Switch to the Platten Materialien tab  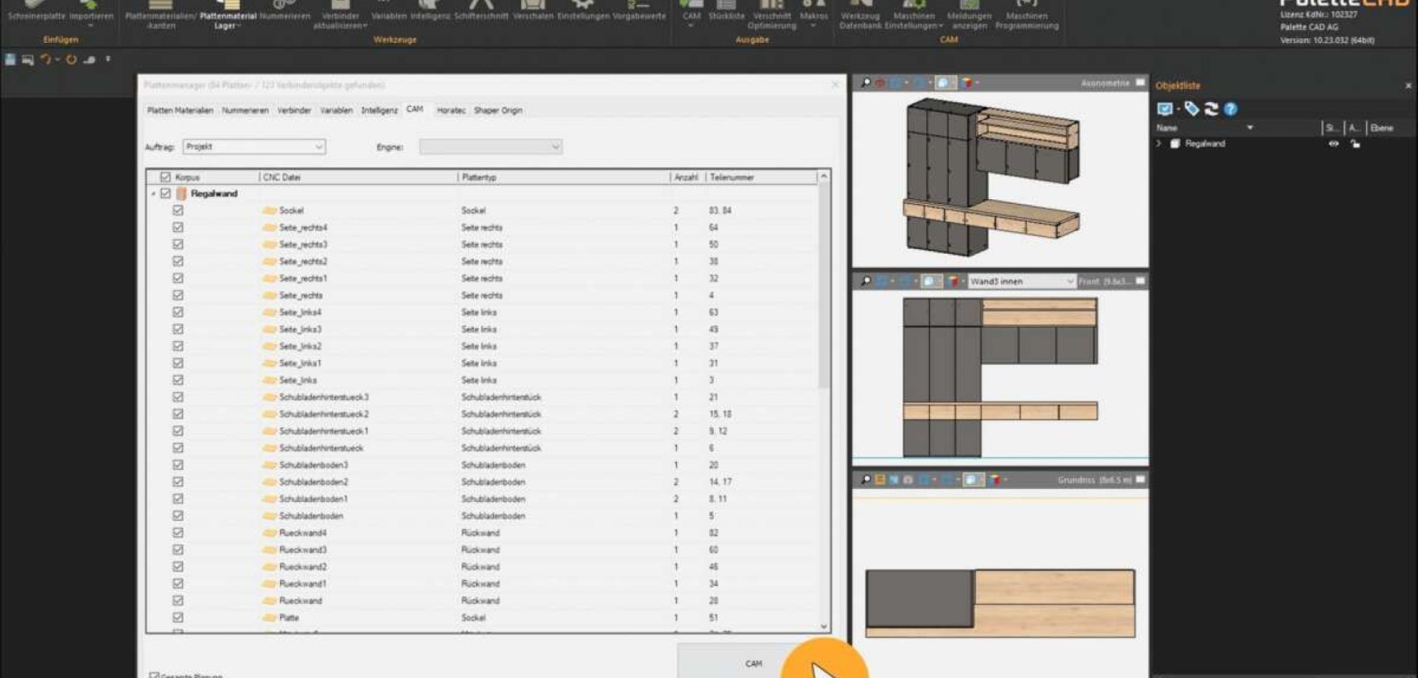(x=180, y=110)
